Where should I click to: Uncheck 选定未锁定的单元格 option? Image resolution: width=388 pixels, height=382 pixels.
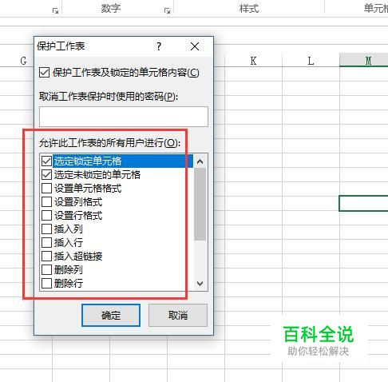pos(46,175)
